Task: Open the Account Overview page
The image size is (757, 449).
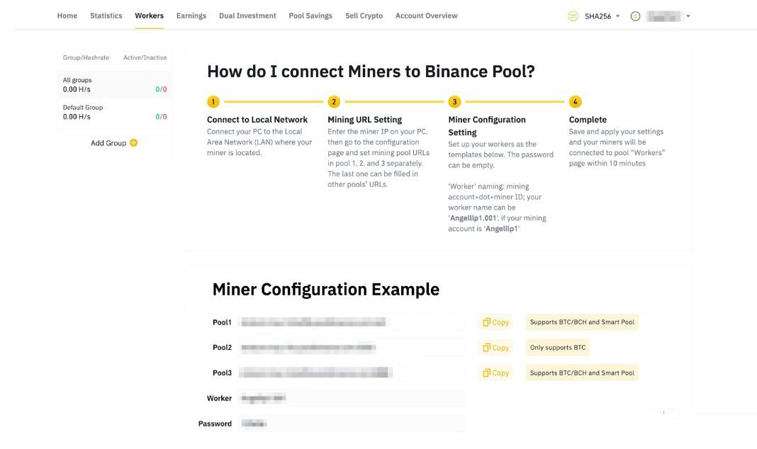Action: (x=426, y=16)
